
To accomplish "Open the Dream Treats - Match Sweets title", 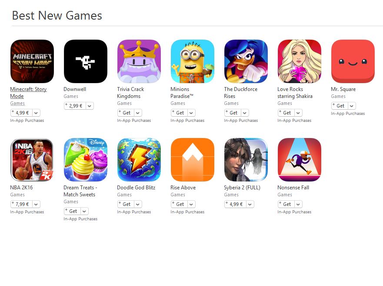I will click(x=80, y=191).
